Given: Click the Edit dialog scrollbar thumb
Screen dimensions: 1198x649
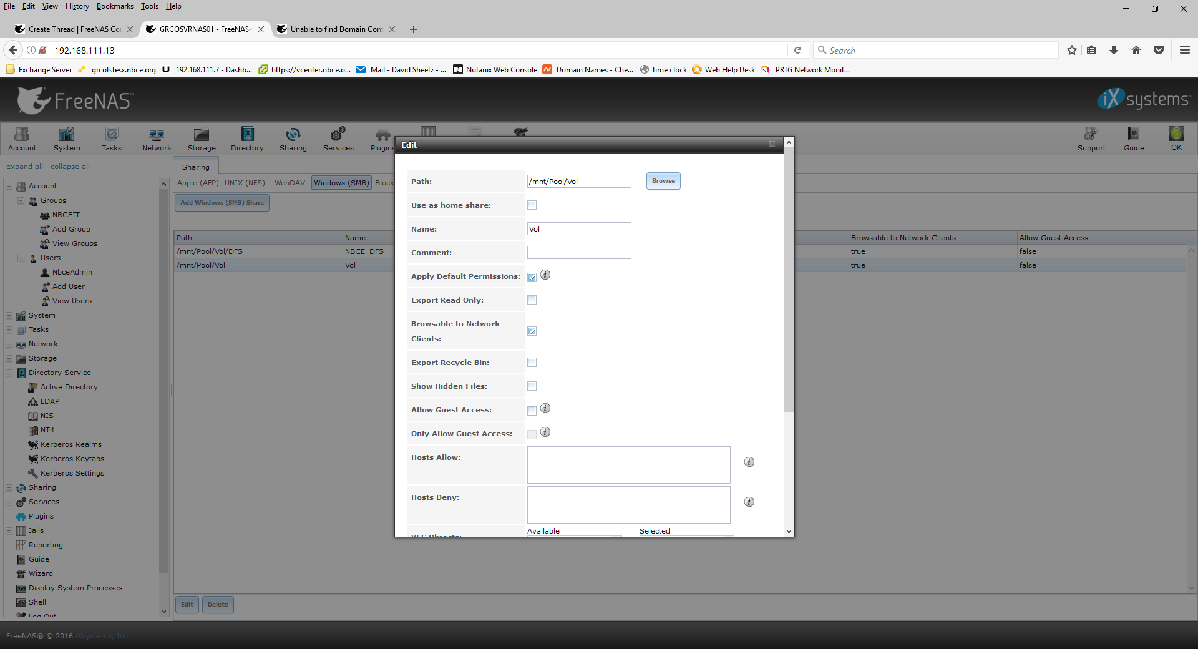Looking at the screenshot, I should tap(789, 280).
